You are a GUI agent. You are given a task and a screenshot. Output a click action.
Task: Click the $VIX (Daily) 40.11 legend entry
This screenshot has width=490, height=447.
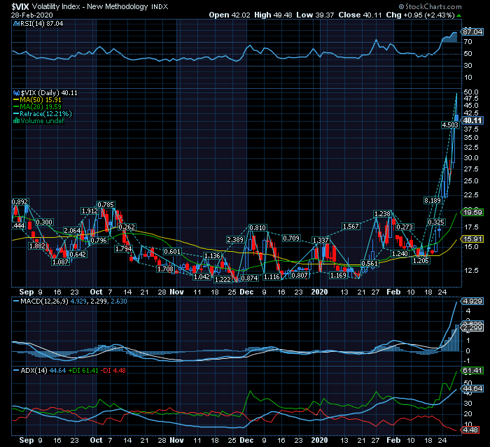coord(49,93)
